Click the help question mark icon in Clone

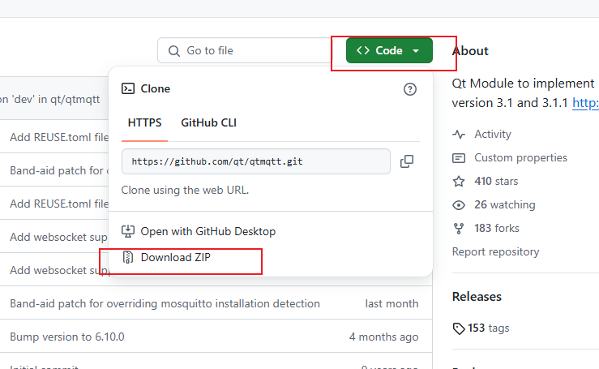[410, 89]
